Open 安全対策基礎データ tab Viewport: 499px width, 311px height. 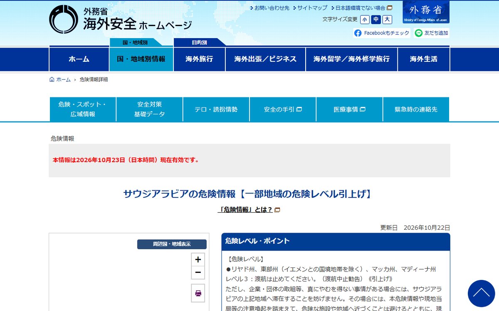pyautogui.click(x=149, y=109)
